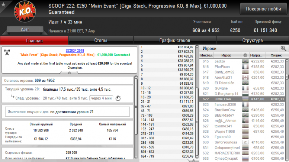Click smallest stack value 165 764

112,130
